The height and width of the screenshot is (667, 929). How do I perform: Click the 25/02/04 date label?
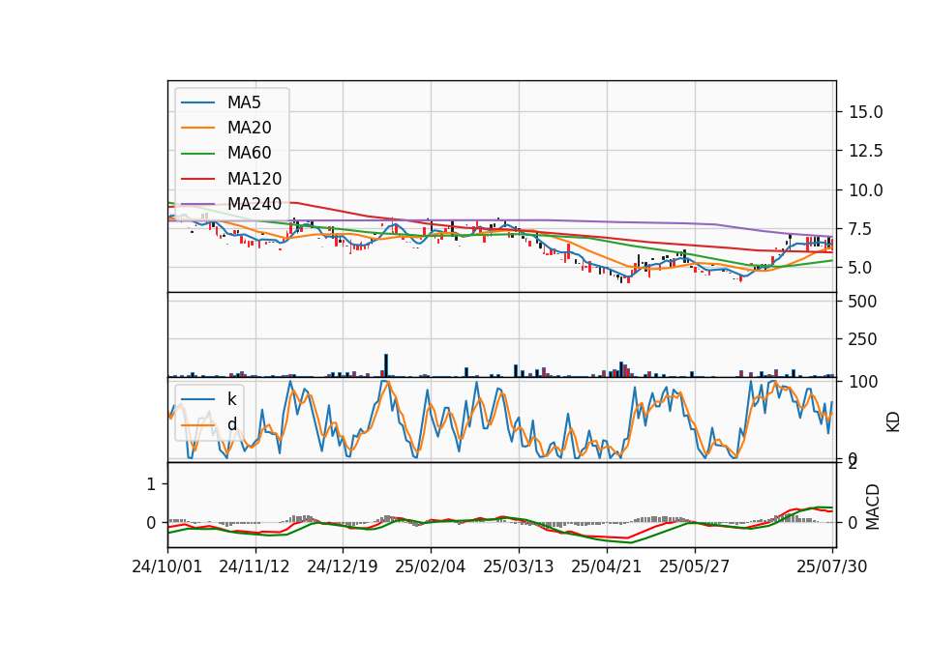430,566
